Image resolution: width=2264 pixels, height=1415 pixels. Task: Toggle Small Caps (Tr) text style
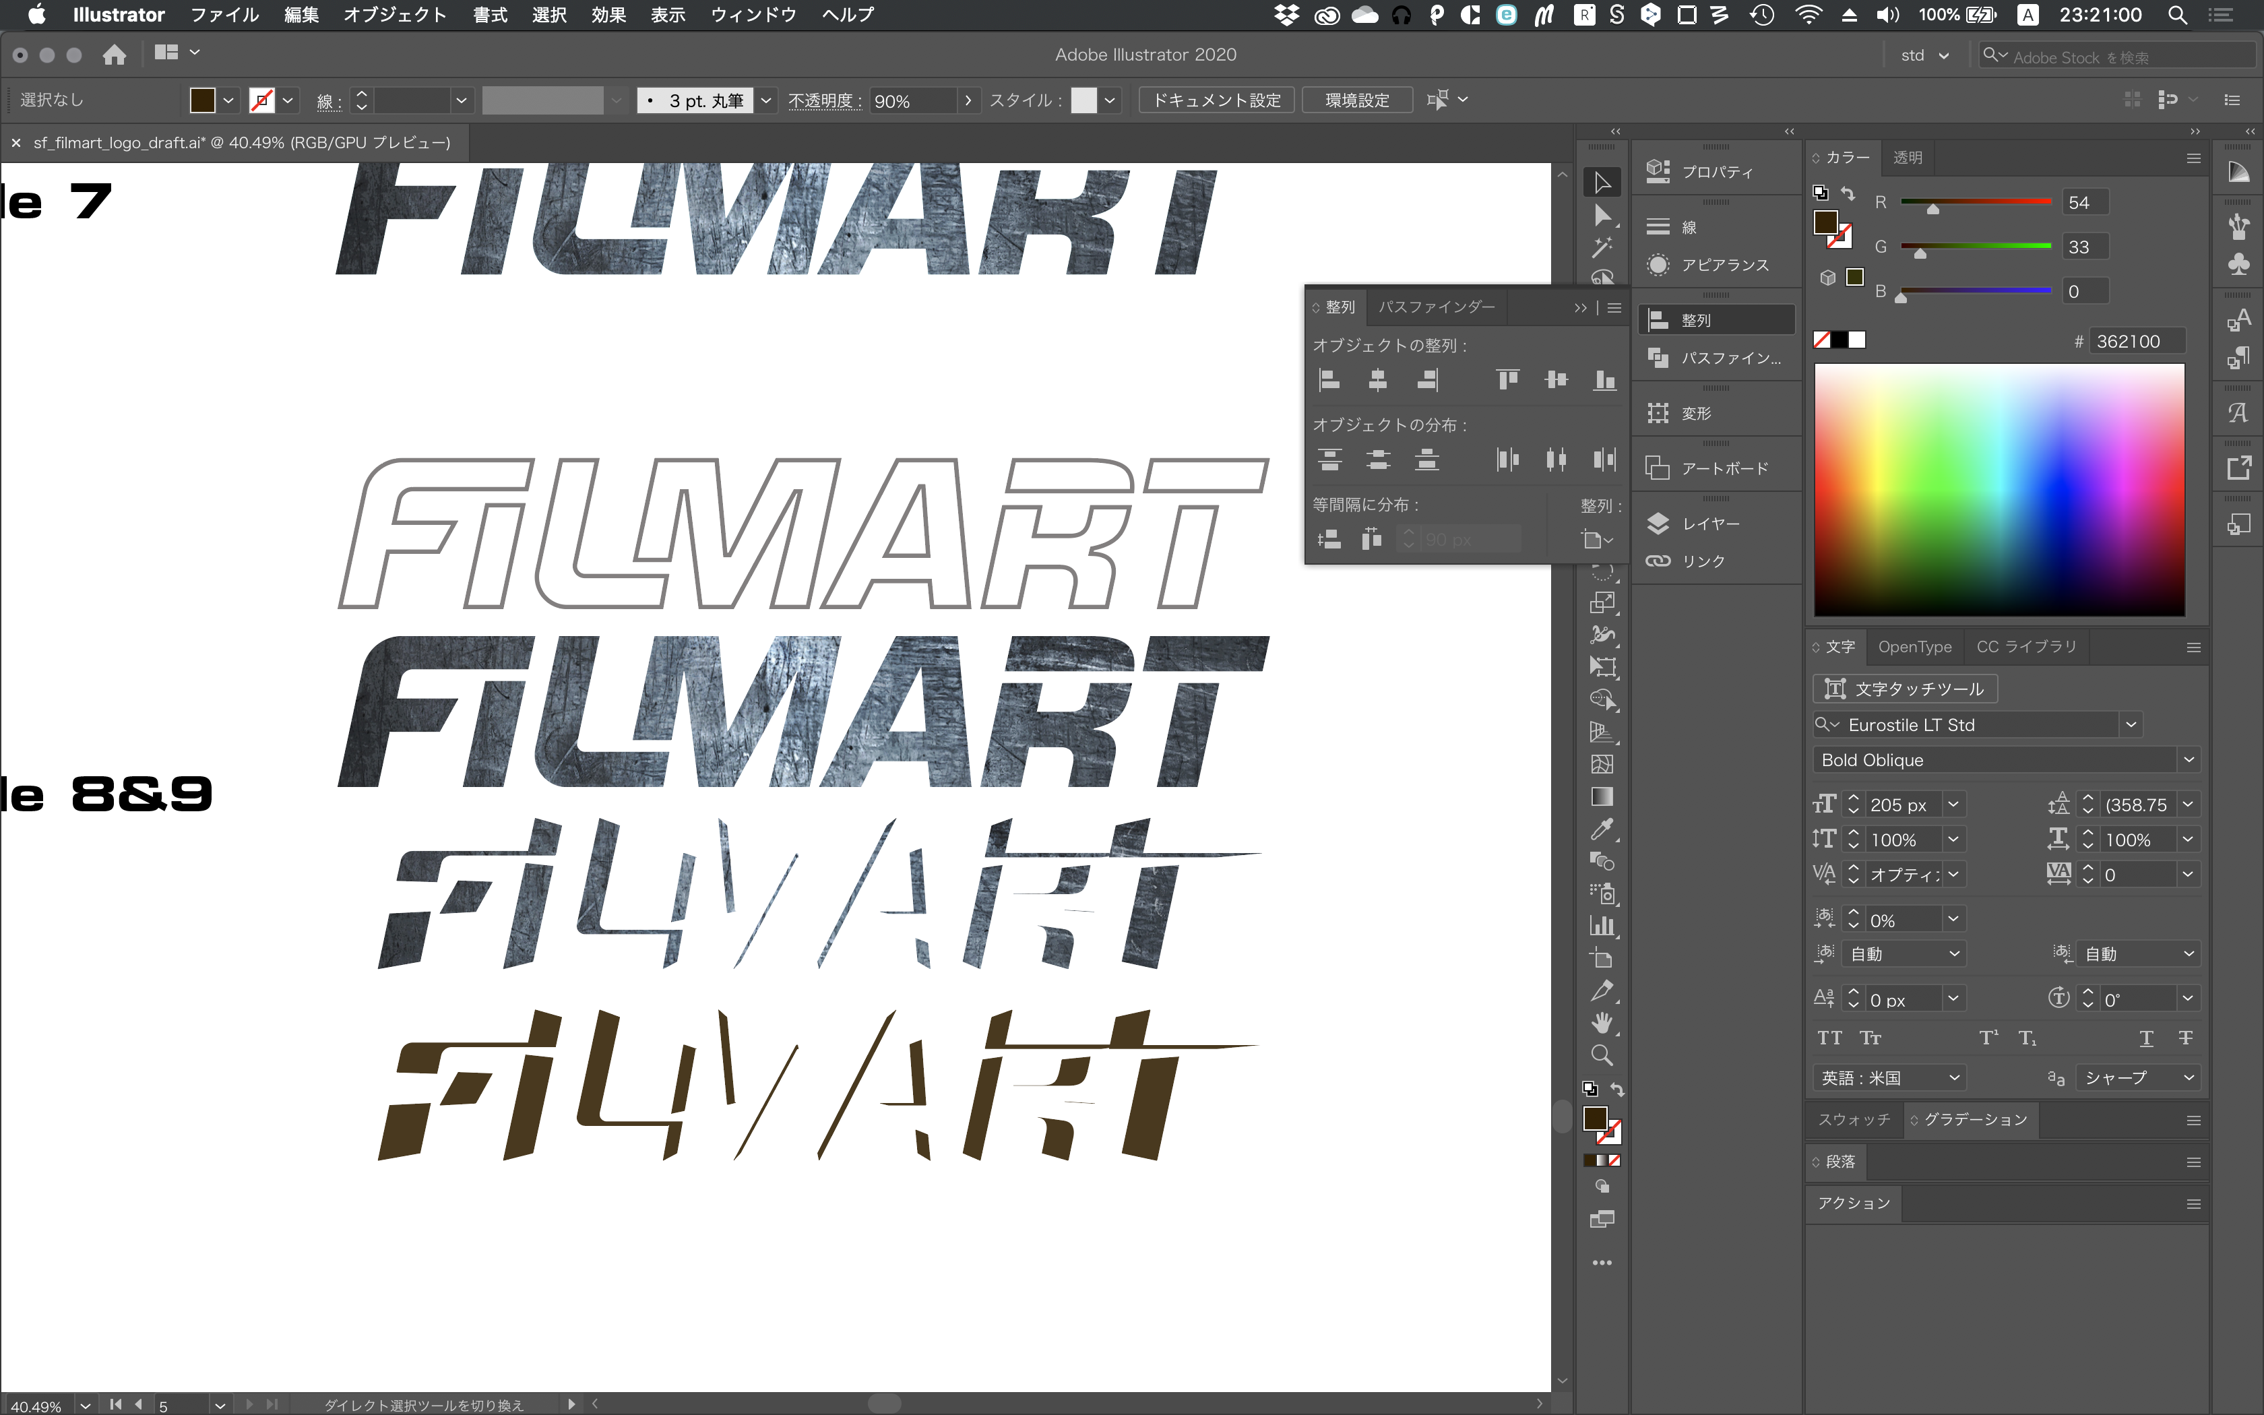pyautogui.click(x=1870, y=1038)
